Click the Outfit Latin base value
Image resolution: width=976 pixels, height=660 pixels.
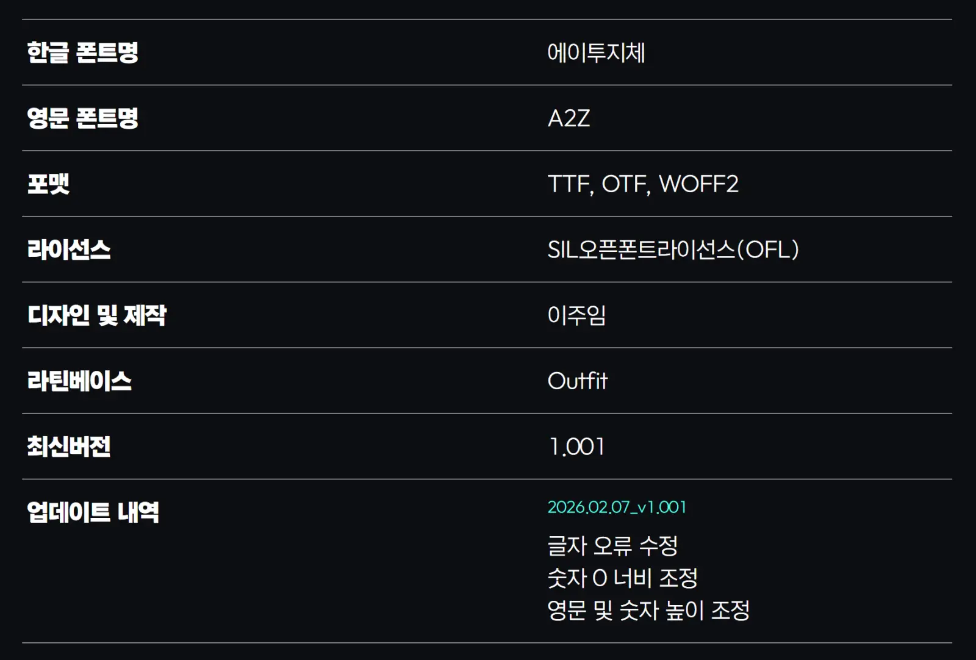coord(577,381)
